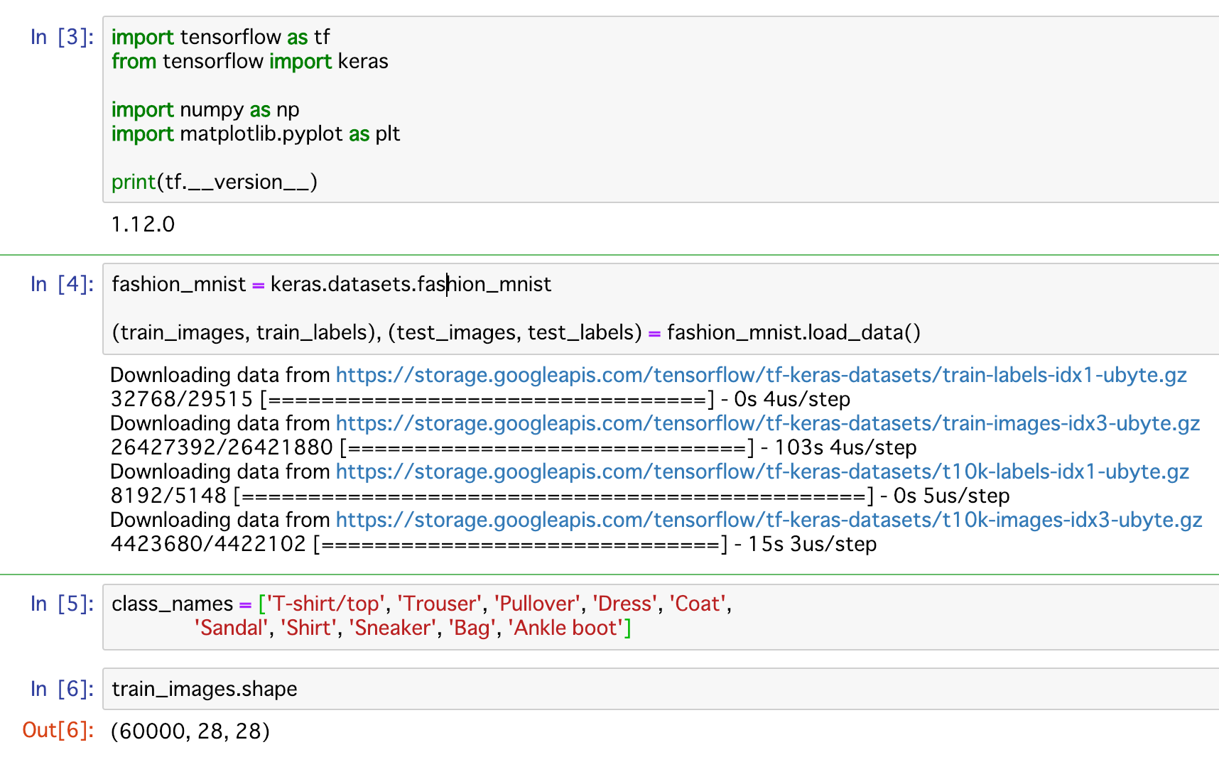Select the In [6] cell prompt
The height and width of the screenshot is (757, 1219).
point(63,689)
